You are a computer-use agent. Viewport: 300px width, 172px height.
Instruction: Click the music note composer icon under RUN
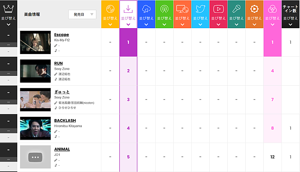pos(55,79)
